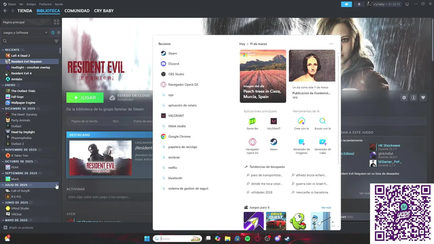434x244 pixels.
Task: Open game info icon
Action: coord(414,98)
